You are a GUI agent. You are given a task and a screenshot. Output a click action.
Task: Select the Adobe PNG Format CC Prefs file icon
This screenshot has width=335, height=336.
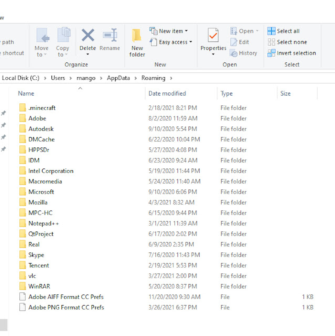23,307
